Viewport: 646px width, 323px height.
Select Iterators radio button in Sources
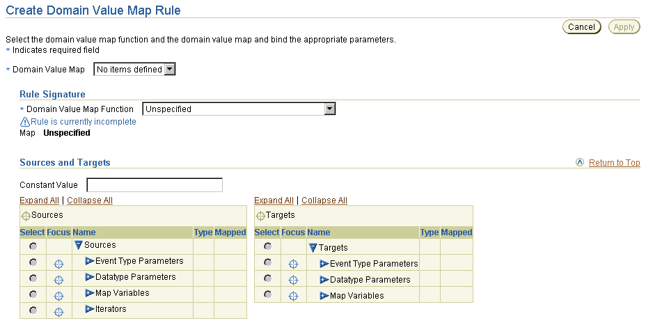click(x=33, y=310)
